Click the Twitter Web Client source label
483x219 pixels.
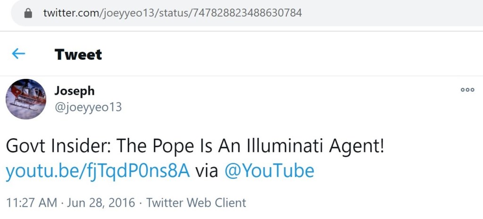tap(196, 203)
